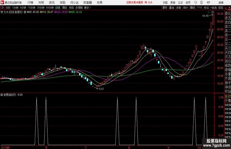The image size is (231, 149).
Task: Open the customer service headset icon
Action: click(196, 2)
